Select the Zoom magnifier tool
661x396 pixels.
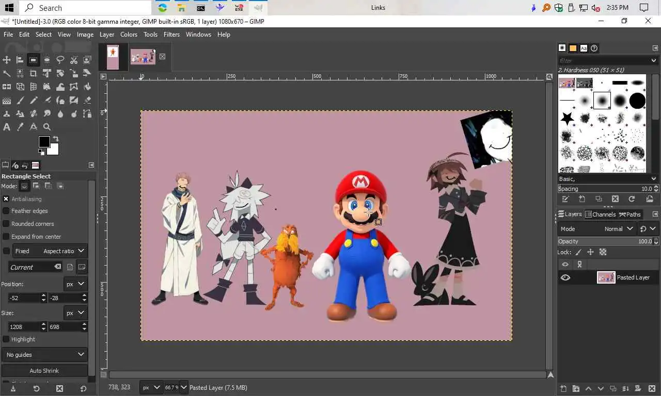(x=47, y=127)
